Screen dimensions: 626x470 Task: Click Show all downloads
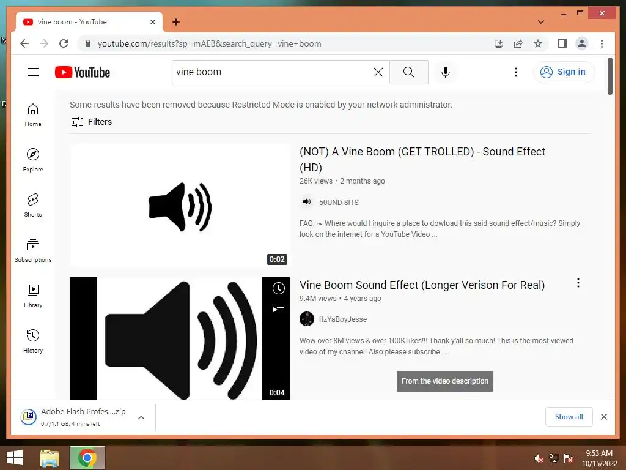[x=569, y=417]
